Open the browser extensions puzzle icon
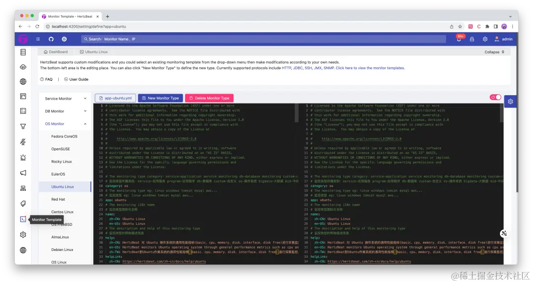533x284 pixels. pyautogui.click(x=488, y=27)
